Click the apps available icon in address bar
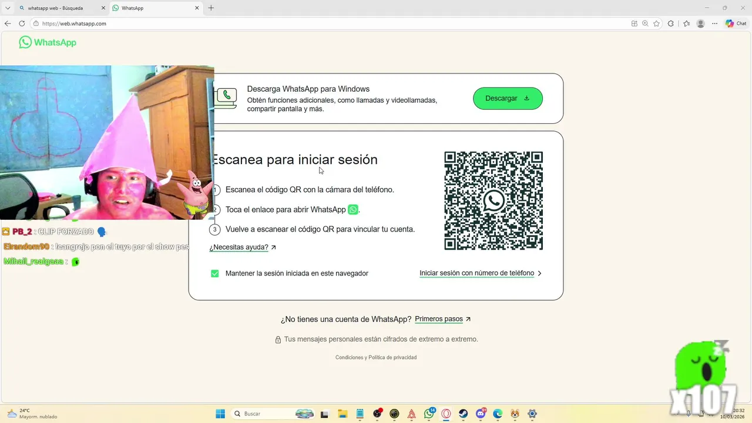Image resolution: width=752 pixels, height=423 pixels. pos(634,23)
